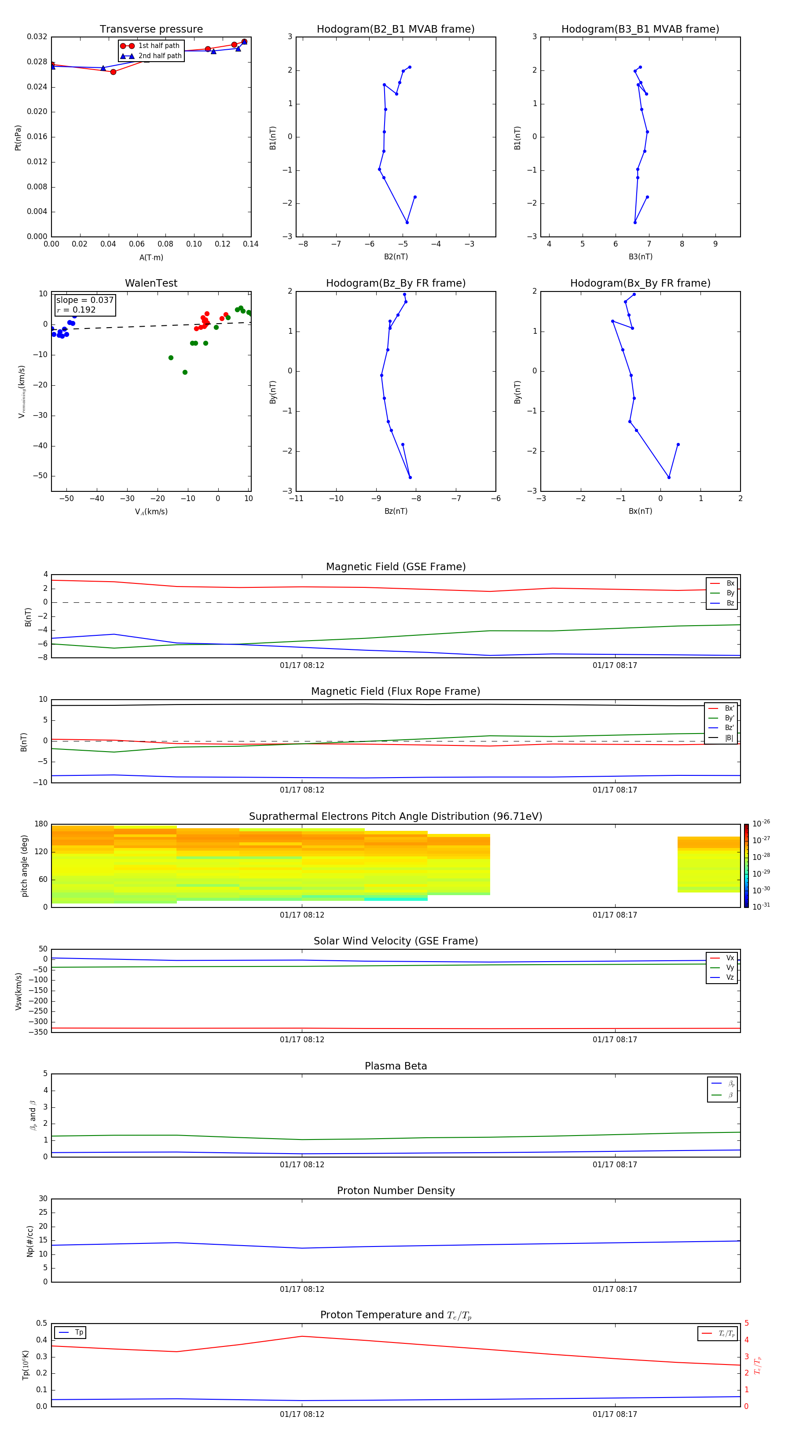
Task: Click the dashed fit line in WalenTest
Action: 151,325
